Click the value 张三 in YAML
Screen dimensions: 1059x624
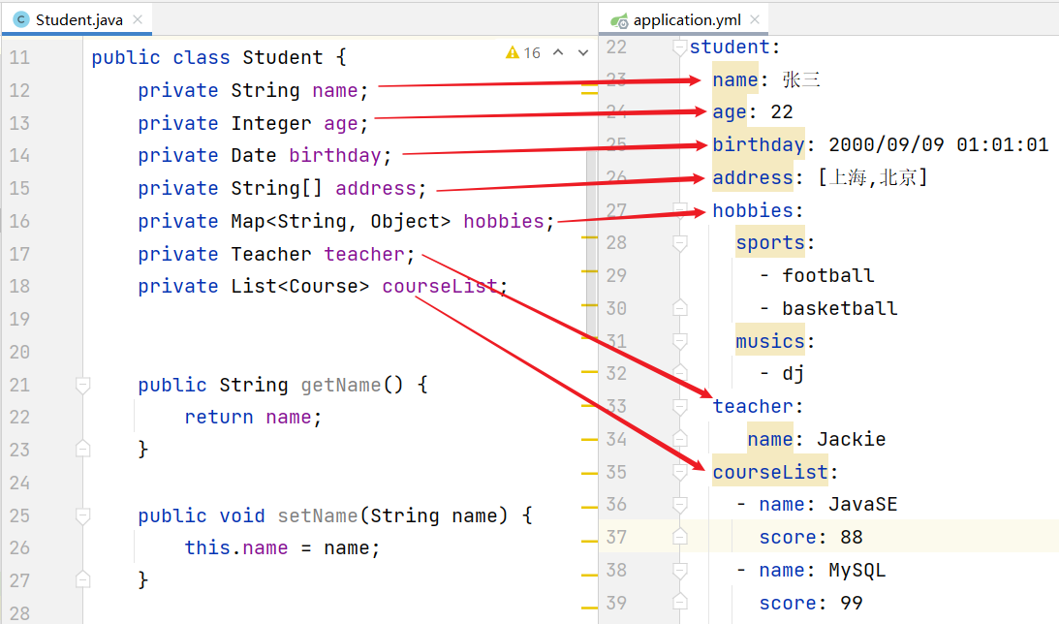click(801, 79)
